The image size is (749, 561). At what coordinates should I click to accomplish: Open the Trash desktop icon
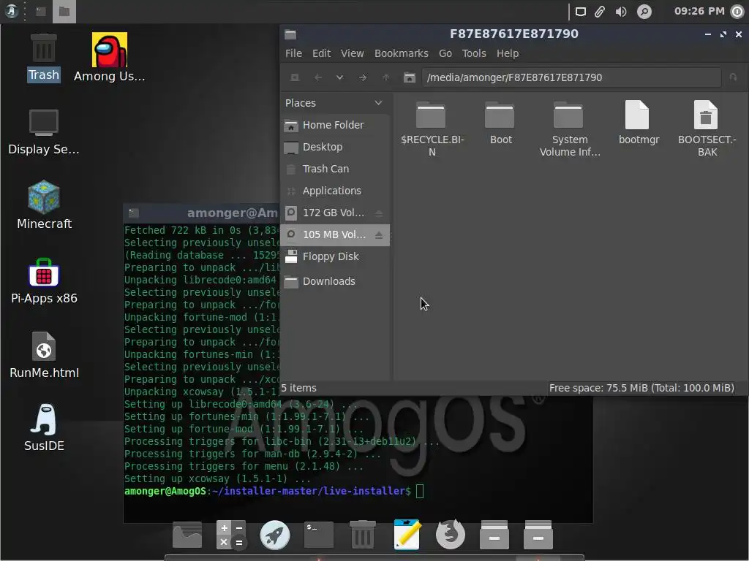(x=43, y=58)
